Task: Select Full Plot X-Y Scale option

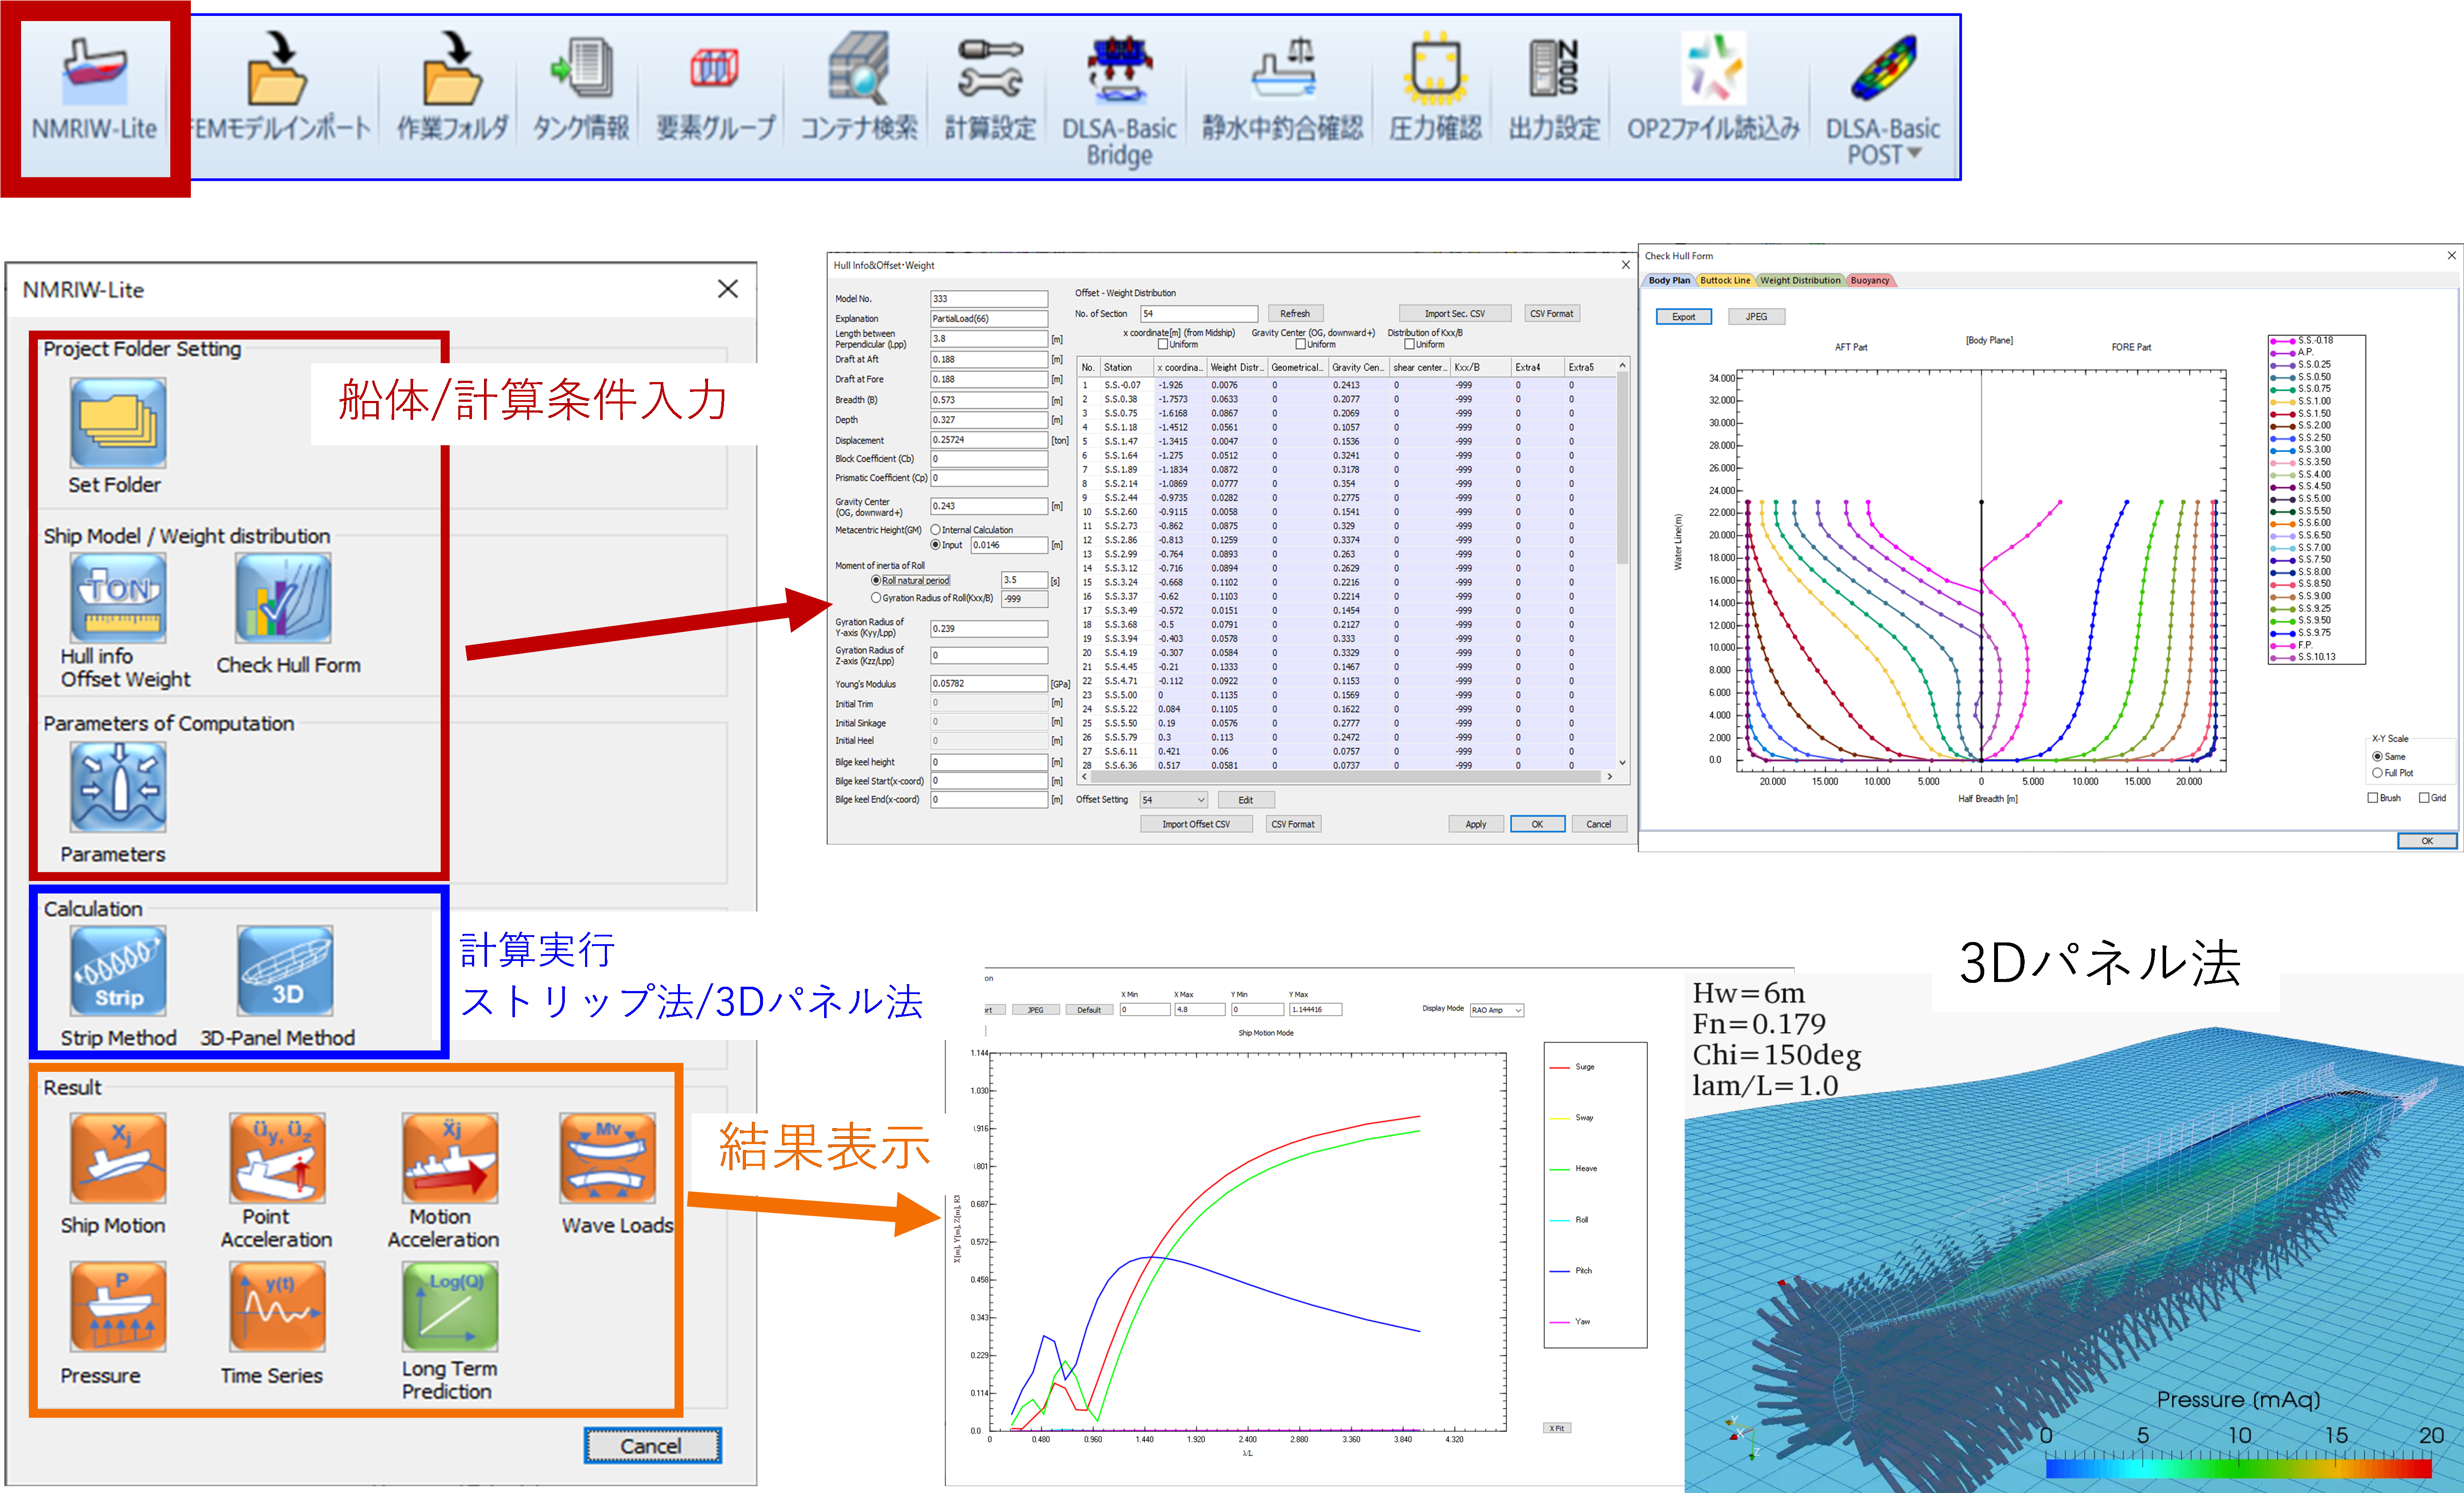Action: (2377, 773)
